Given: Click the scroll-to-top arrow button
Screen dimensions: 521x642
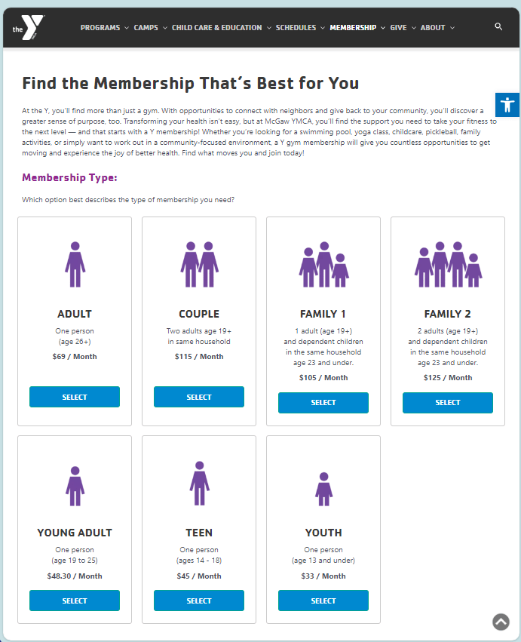Looking at the screenshot, I should (501, 622).
